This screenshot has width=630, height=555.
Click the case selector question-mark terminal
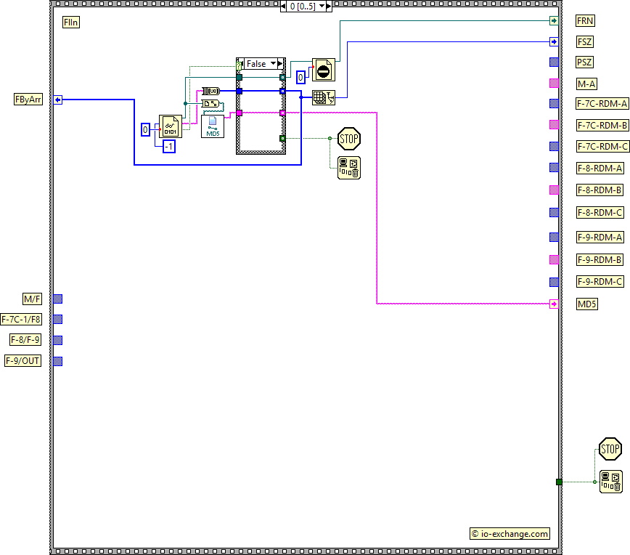[239, 66]
